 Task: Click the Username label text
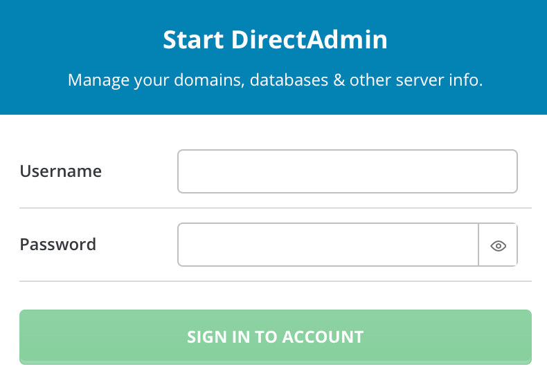coord(60,171)
